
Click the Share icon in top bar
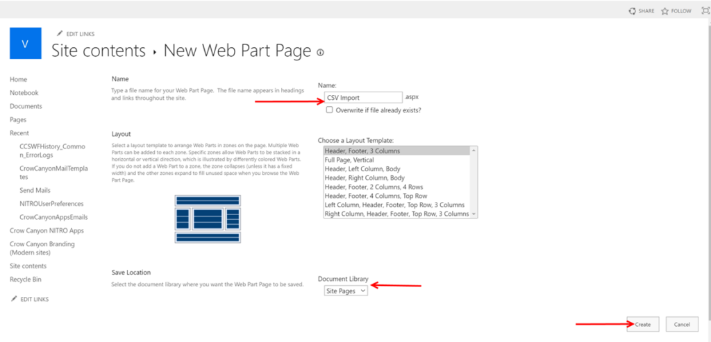click(632, 11)
